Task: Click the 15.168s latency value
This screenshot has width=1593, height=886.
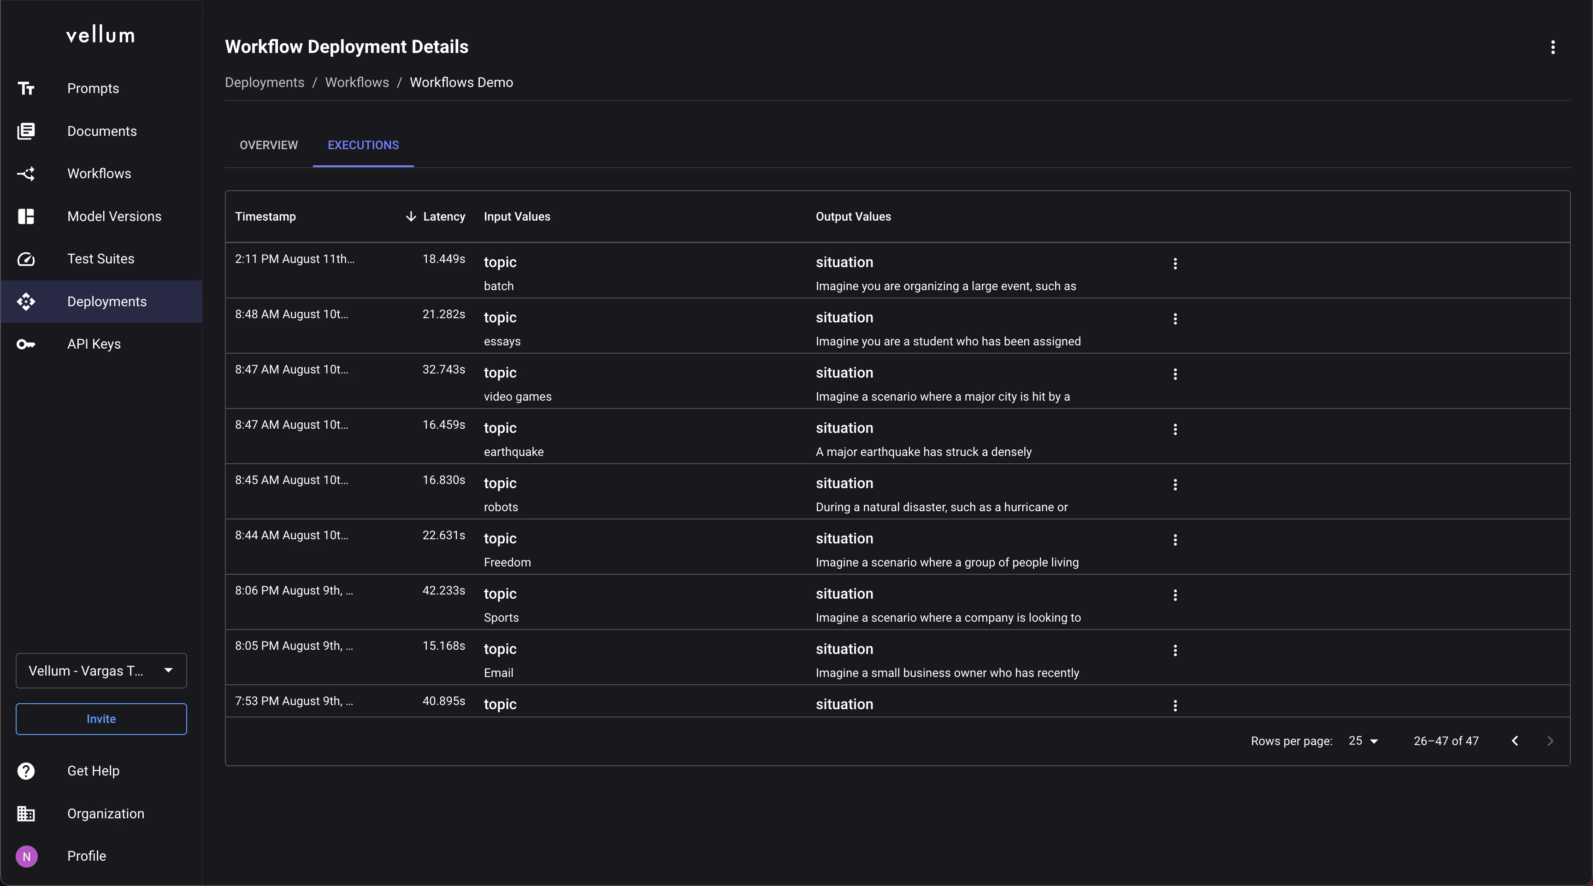Action: 444,646
